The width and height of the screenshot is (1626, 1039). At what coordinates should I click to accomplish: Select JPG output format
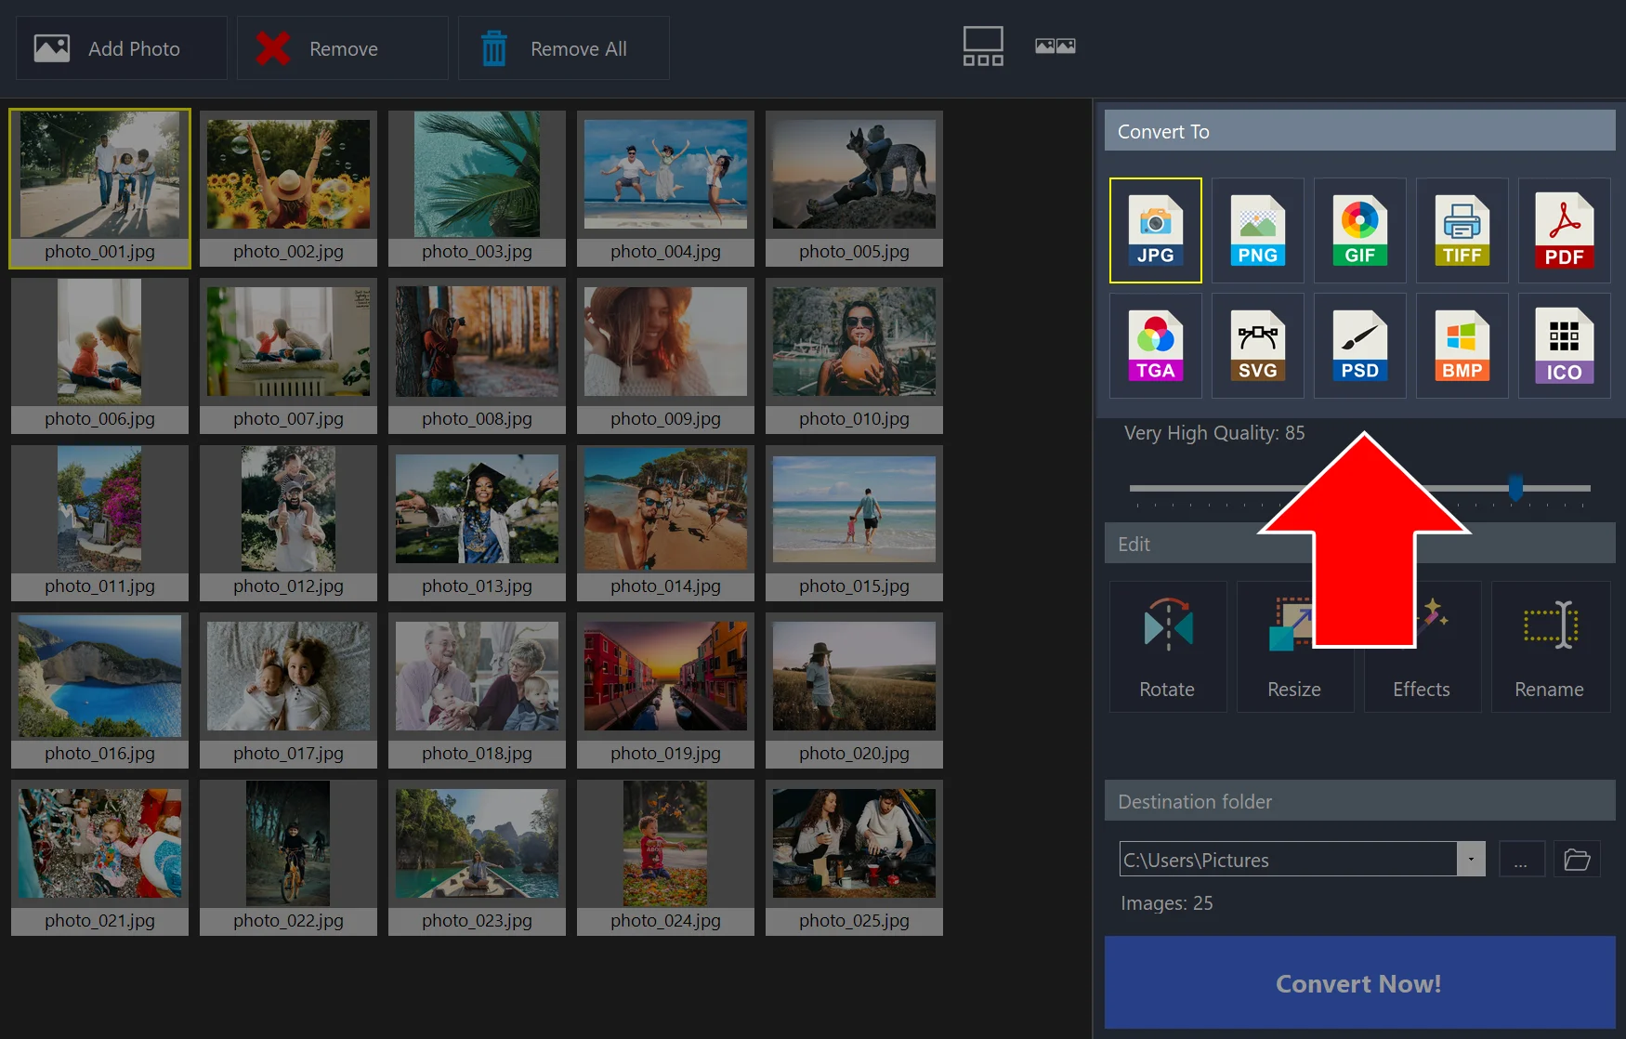[x=1155, y=230]
